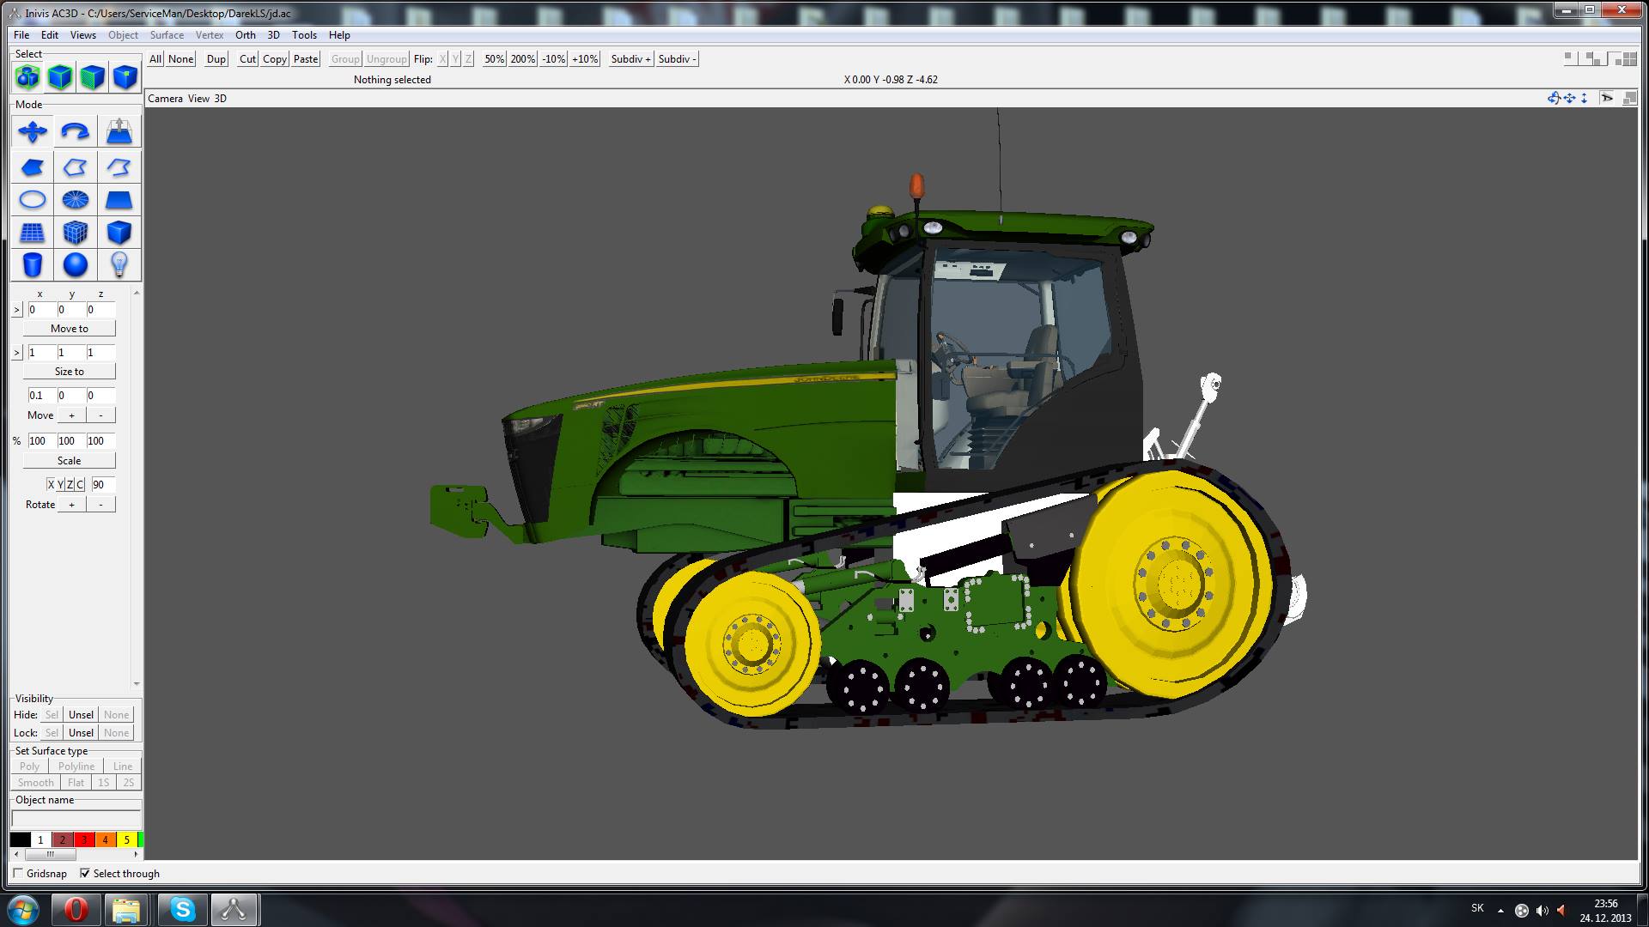Click the Lock Unsel button
Image resolution: width=1649 pixels, height=927 pixels.
(x=81, y=732)
